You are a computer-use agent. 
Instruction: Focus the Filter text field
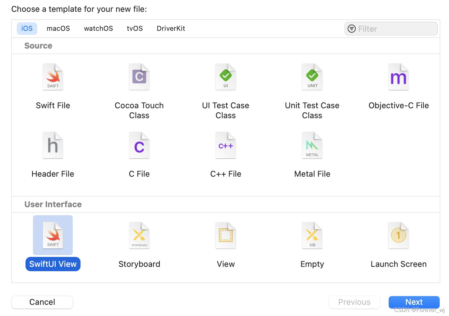coord(391,29)
